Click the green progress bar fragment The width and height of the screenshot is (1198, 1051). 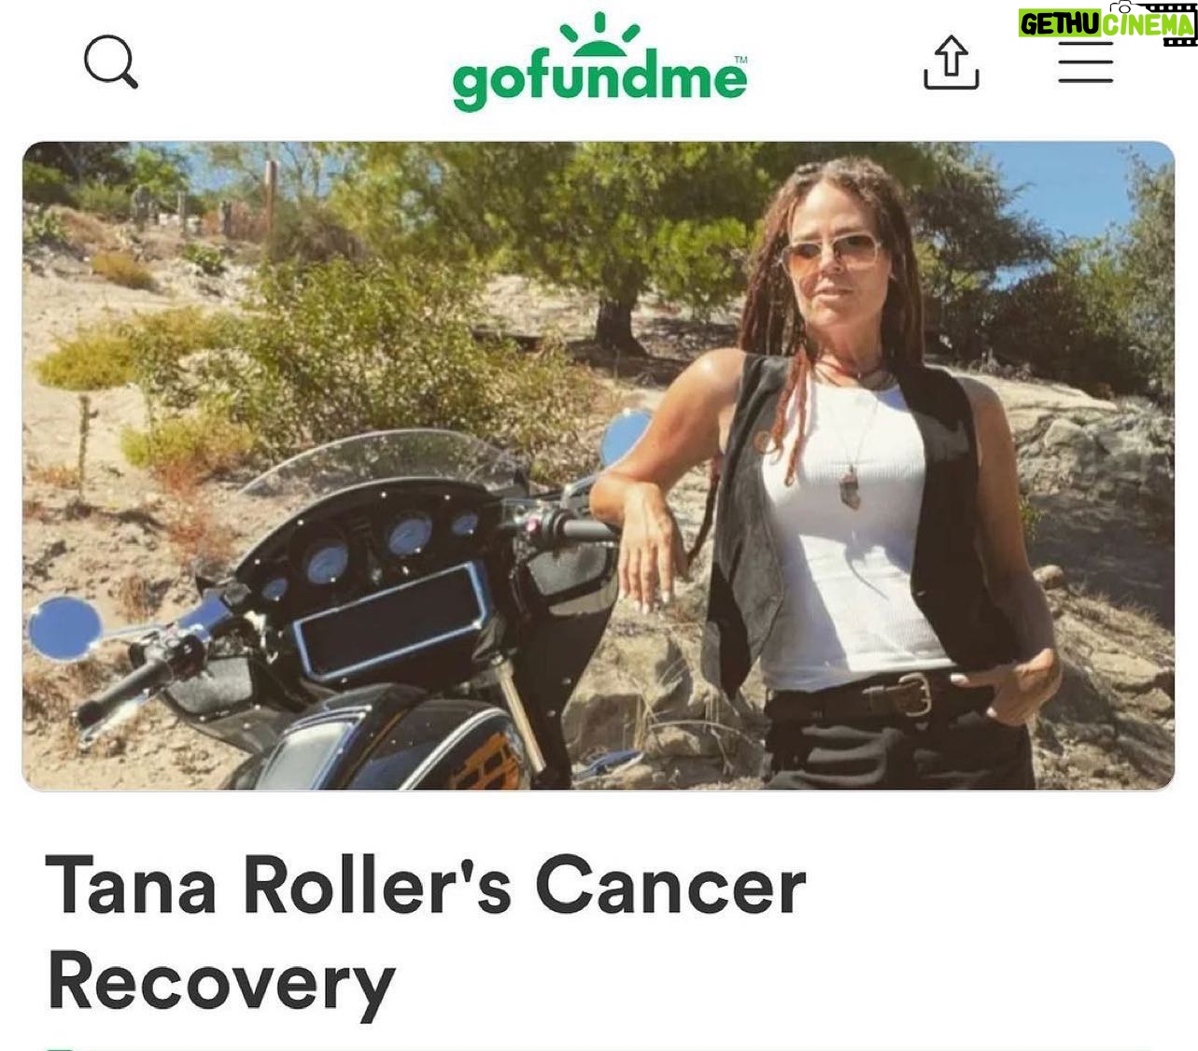click(60, 1048)
